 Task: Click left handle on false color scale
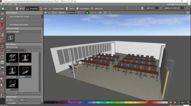69,101
